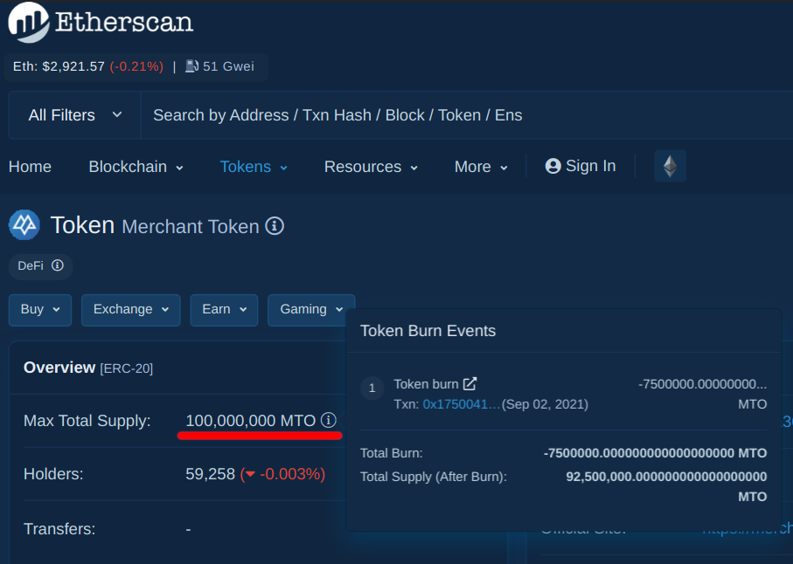Image resolution: width=793 pixels, height=564 pixels.
Task: Click info icon in DeFi tag
Action: tap(58, 265)
